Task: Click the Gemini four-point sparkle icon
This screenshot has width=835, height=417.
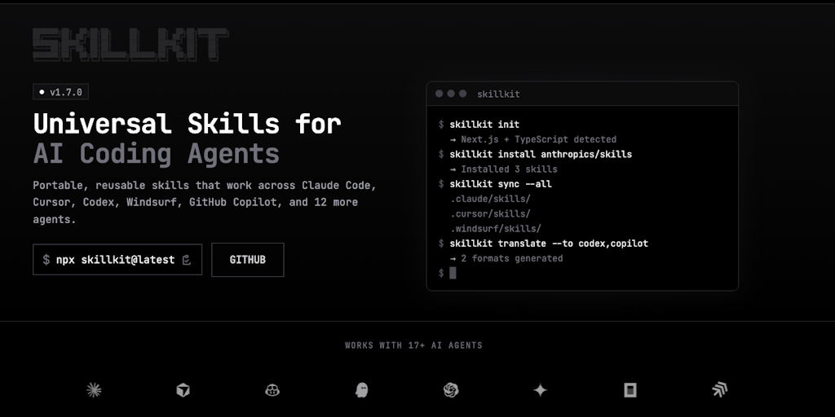Action: 541,390
